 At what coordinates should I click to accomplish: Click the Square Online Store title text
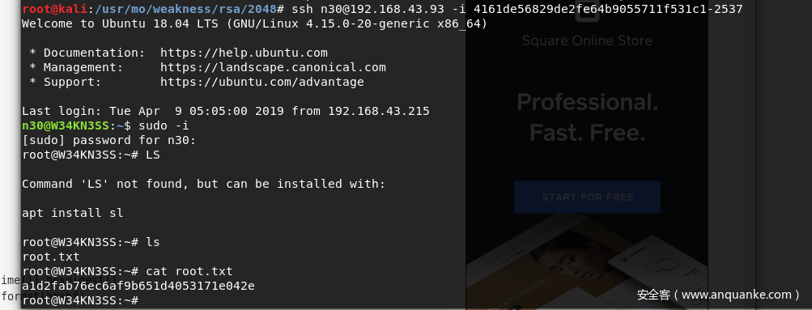[x=587, y=40]
